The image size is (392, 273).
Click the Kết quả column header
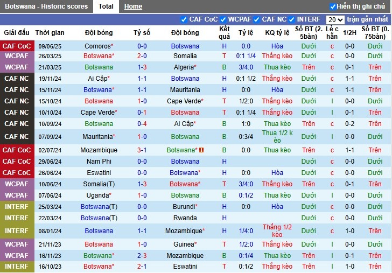[224, 32]
